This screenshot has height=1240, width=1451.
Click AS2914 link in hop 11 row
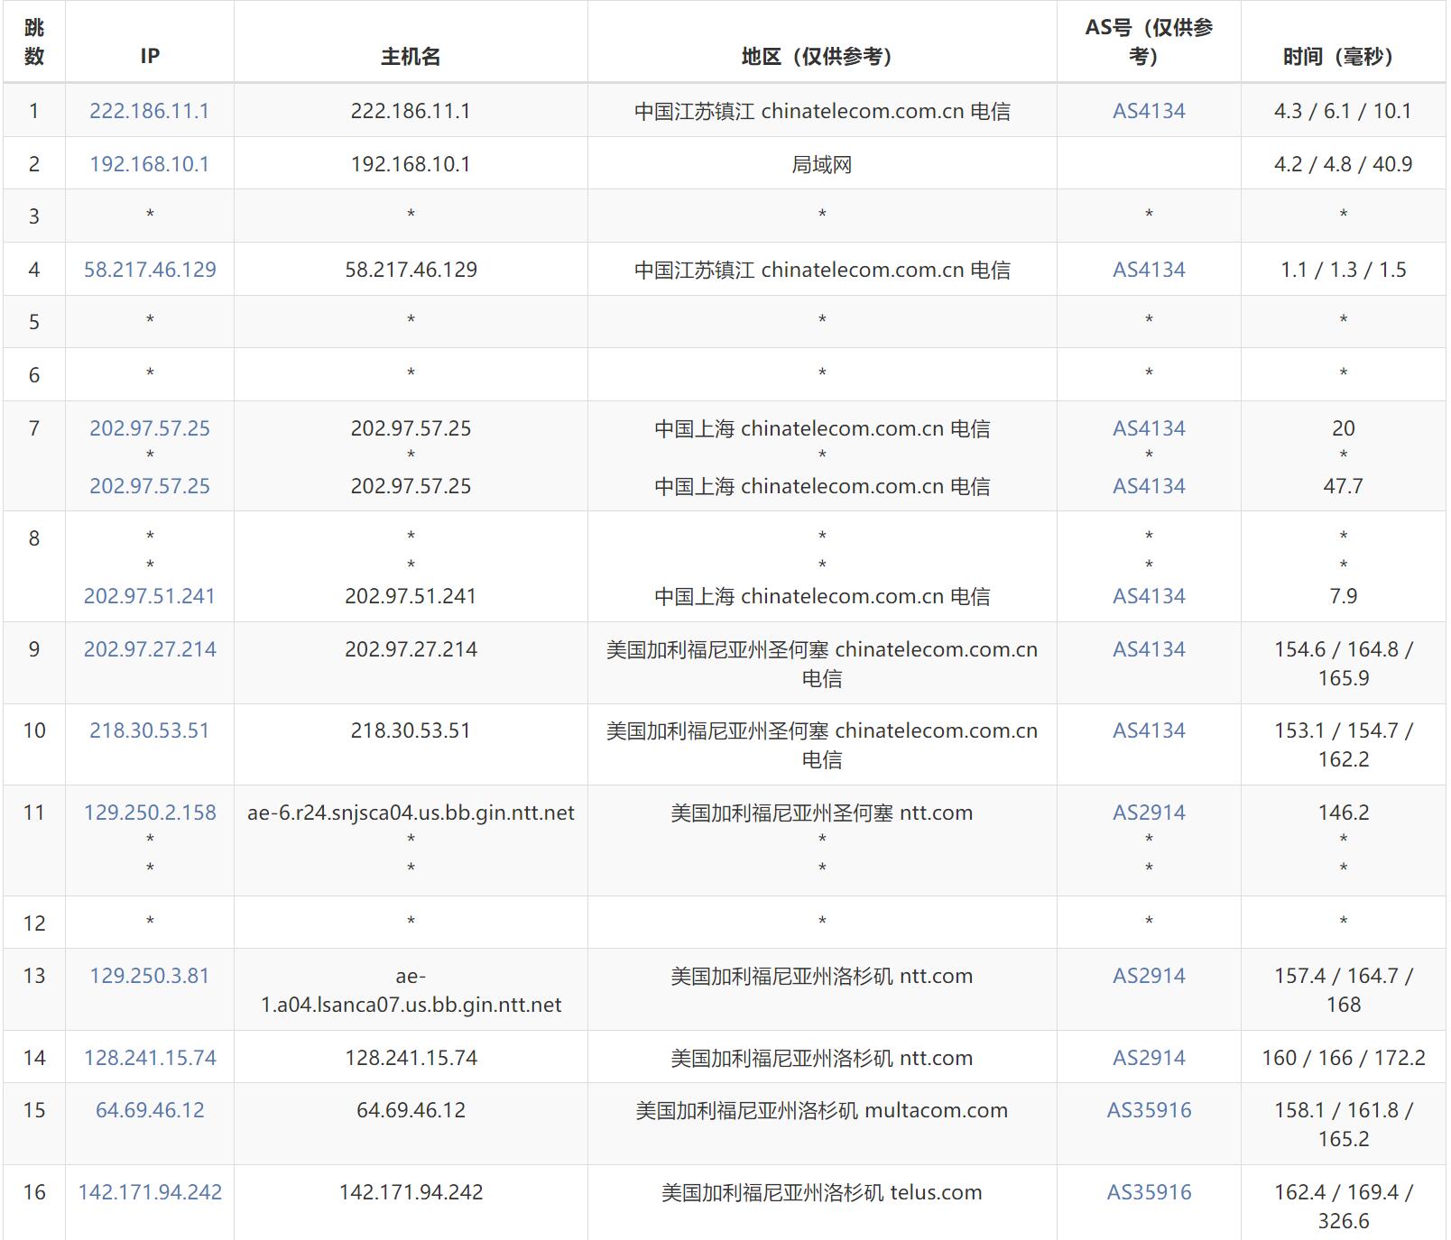click(1149, 813)
